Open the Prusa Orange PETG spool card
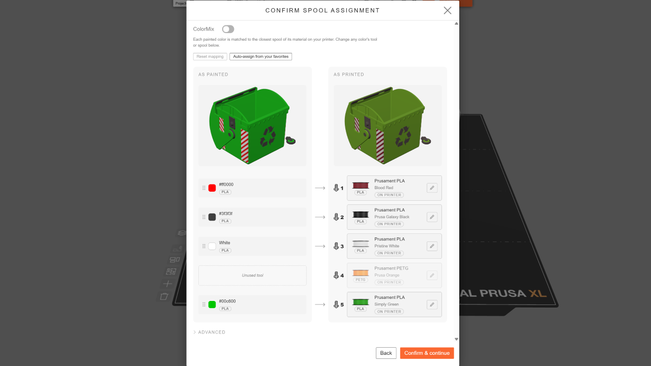Screen dimensions: 651x366 point(394,276)
